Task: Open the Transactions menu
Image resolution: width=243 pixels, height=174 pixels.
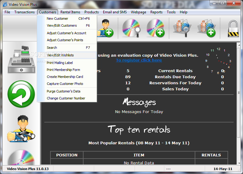Action: point(25,12)
